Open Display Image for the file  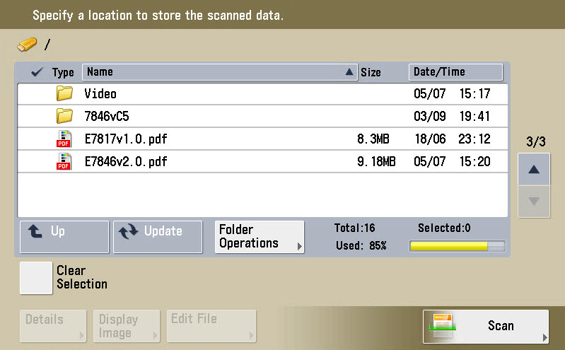point(126,326)
